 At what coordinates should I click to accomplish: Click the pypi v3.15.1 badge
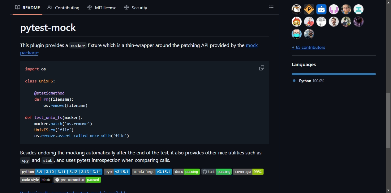click(117, 172)
